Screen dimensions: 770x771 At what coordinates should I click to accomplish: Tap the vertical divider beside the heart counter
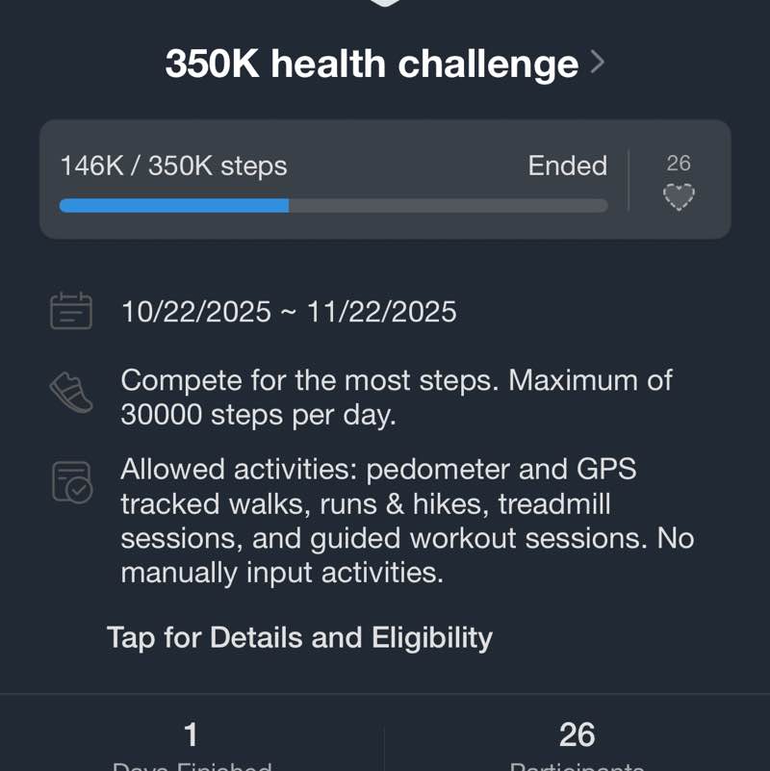click(629, 180)
